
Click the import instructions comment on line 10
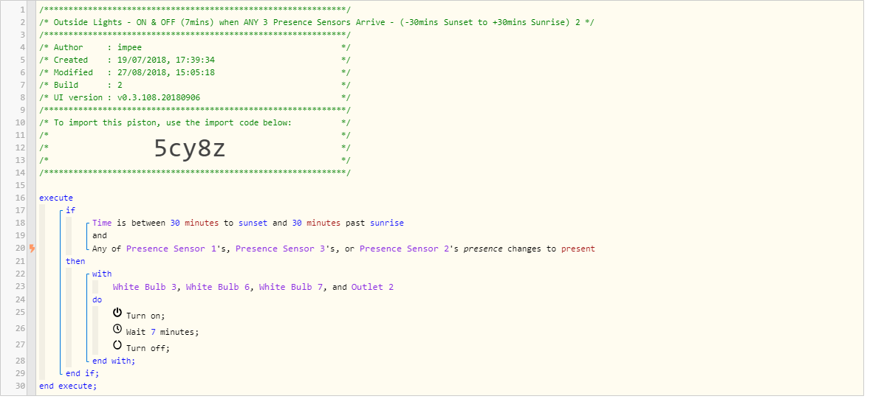tap(195, 123)
